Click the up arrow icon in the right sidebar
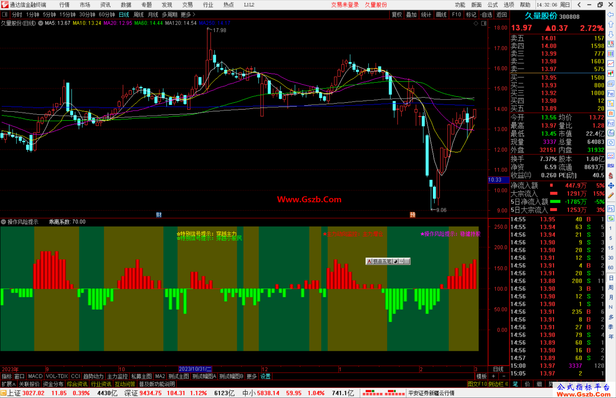616x398 pixels. pos(611,25)
